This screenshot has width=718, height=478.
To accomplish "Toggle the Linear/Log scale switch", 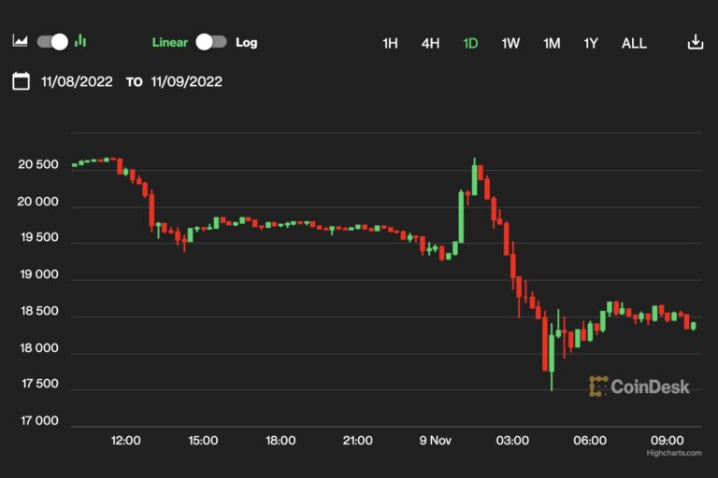I will tap(211, 42).
